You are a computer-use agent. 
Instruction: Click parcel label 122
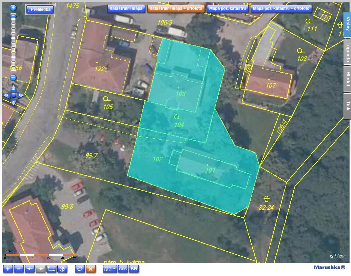(x=100, y=69)
